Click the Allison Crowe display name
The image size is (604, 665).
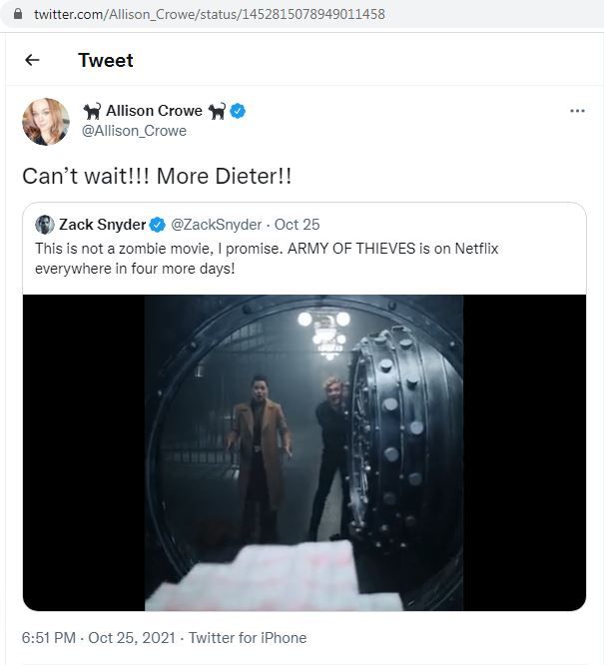tap(154, 111)
